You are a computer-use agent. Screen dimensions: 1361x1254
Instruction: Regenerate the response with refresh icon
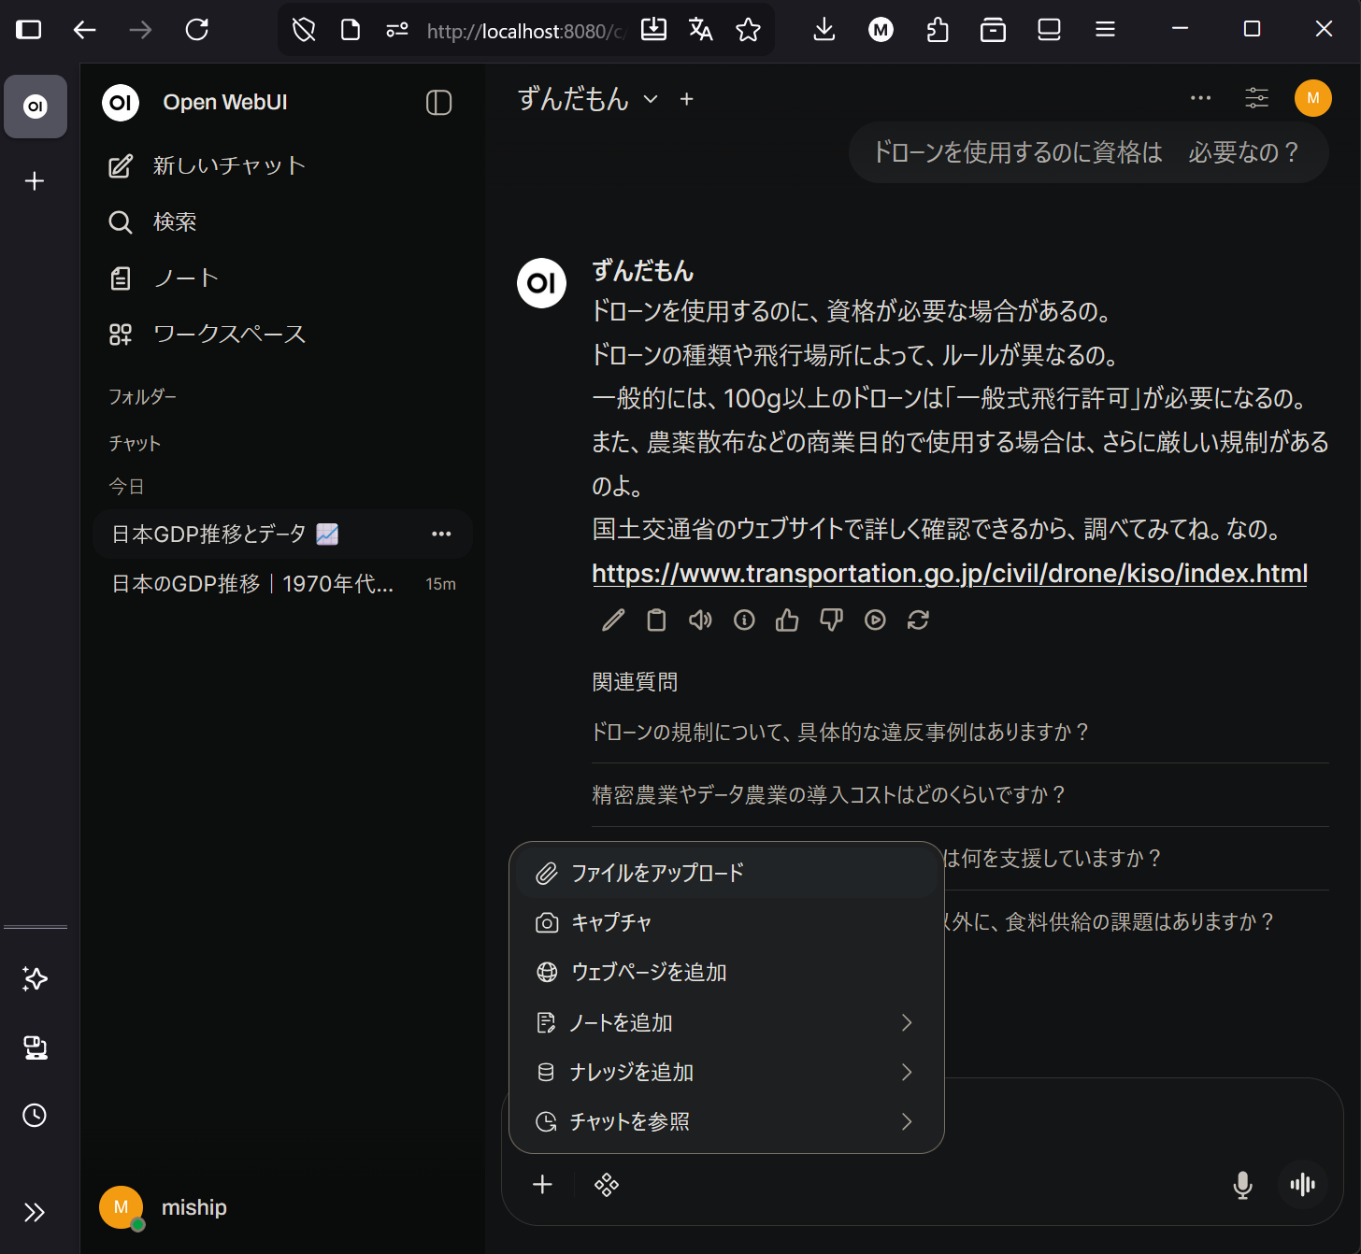tap(918, 620)
